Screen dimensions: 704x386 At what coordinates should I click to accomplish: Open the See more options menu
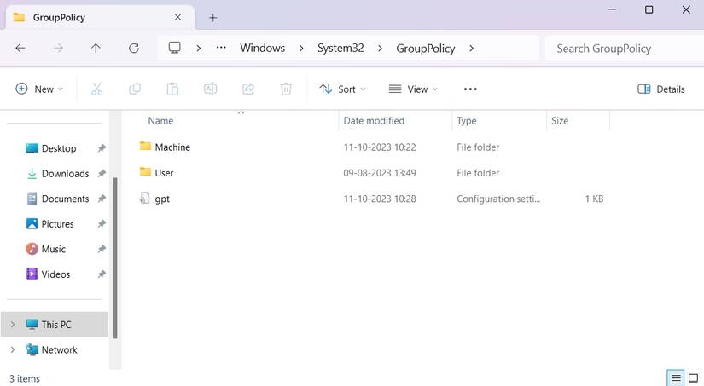pos(470,89)
